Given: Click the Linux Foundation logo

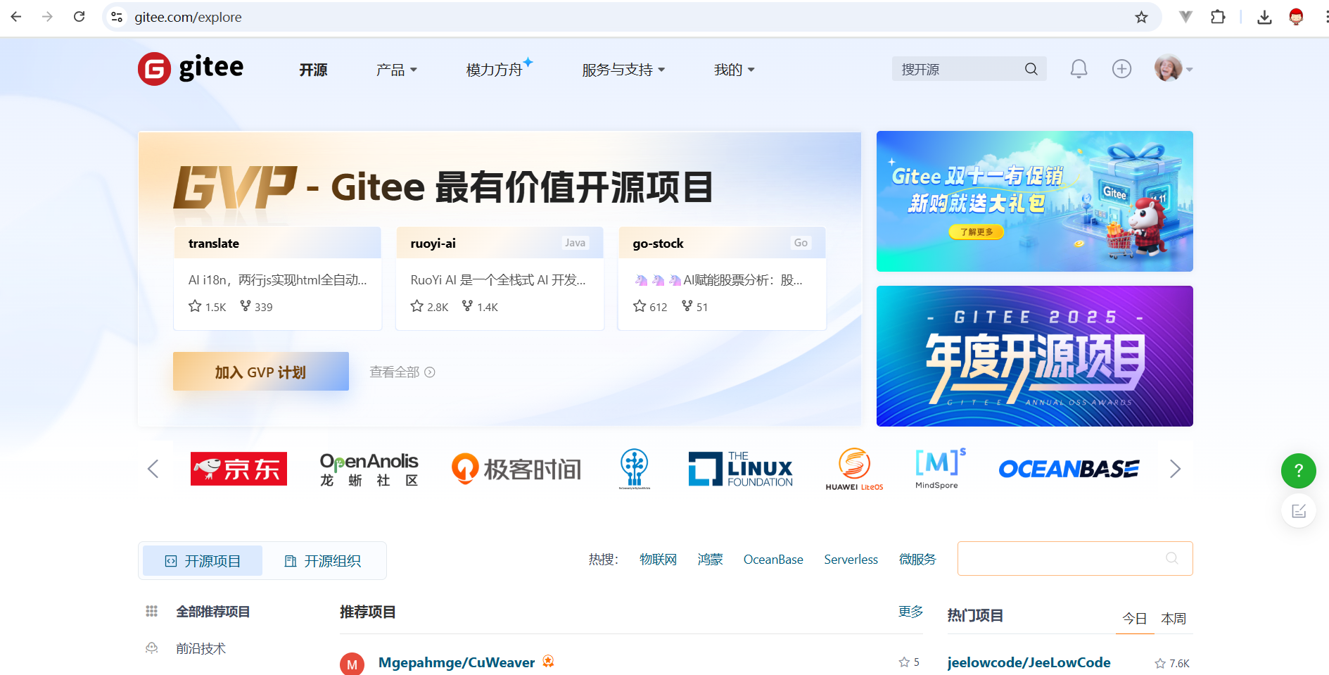Looking at the screenshot, I should pos(740,469).
